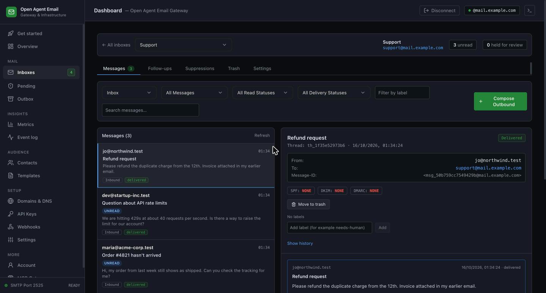Image resolution: width=546 pixels, height=293 pixels.
Task: Click the Search messages field
Action: (151, 110)
